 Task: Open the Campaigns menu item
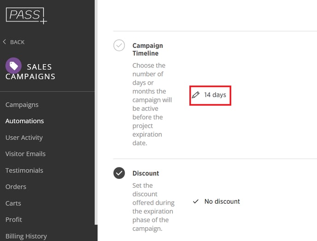(x=22, y=105)
